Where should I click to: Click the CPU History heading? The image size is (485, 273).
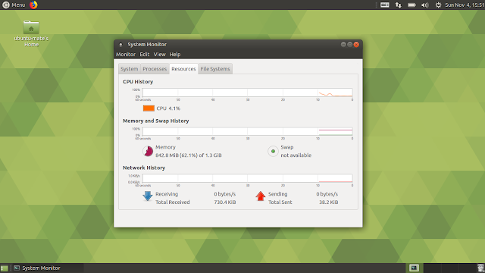click(138, 82)
